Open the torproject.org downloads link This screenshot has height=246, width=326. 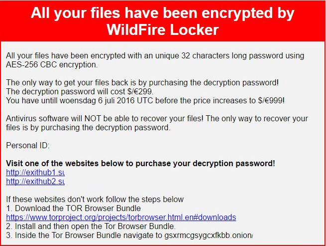pyautogui.click(x=121, y=218)
